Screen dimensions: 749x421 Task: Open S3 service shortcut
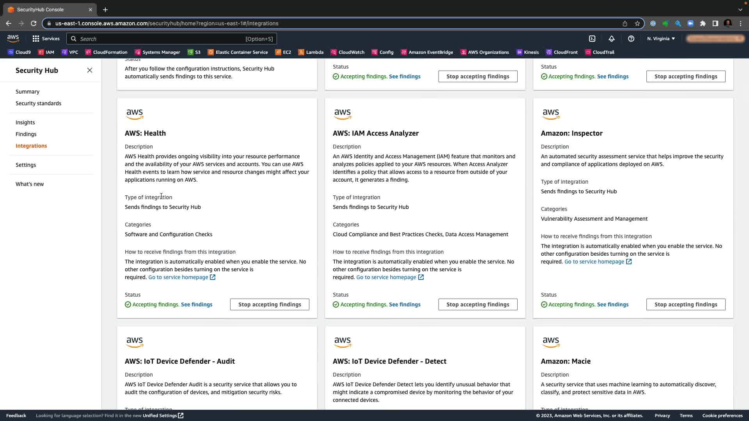click(194, 52)
